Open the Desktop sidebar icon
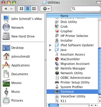Viewport: 101px width, 107px height. pyautogui.click(x=6, y=48)
